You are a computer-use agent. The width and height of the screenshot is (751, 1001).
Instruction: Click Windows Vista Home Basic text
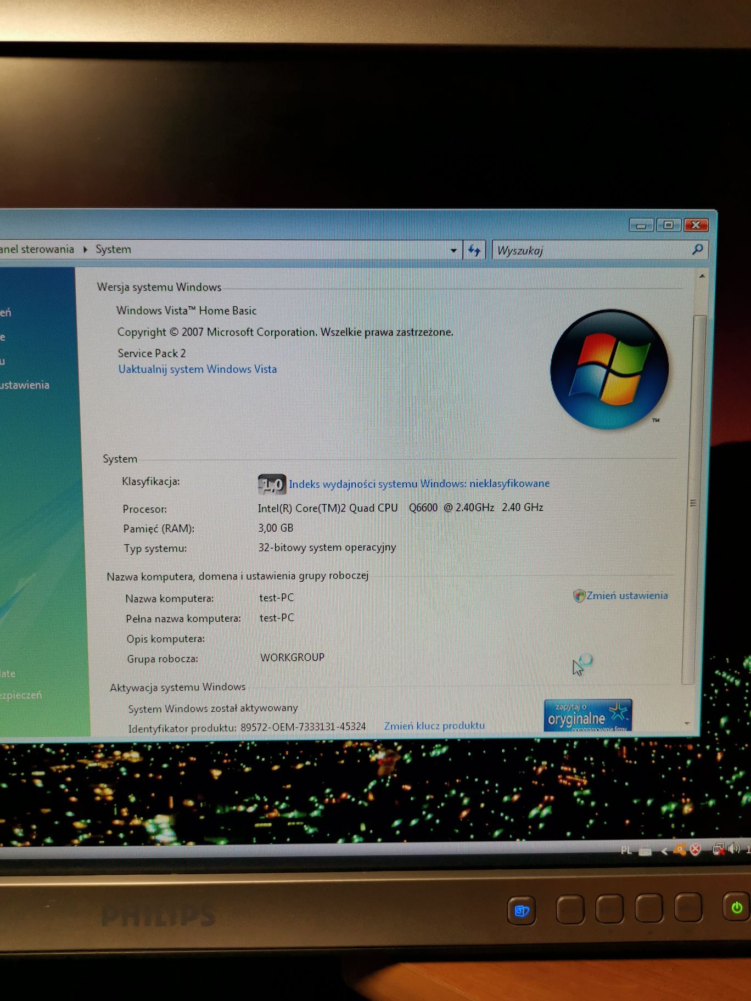[x=187, y=311]
